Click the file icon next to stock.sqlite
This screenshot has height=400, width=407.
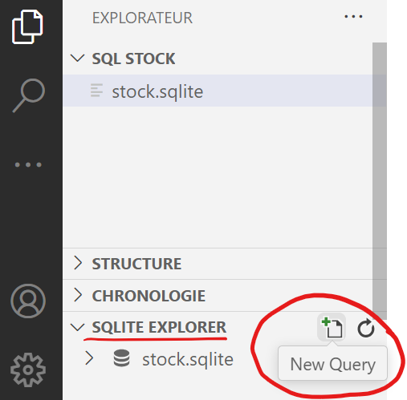(96, 91)
